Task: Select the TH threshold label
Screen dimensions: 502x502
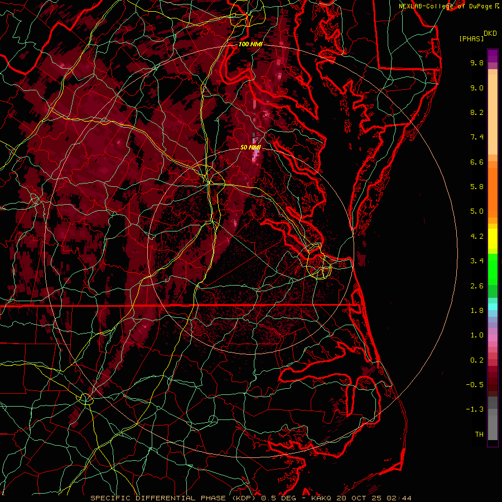Action: [x=479, y=435]
